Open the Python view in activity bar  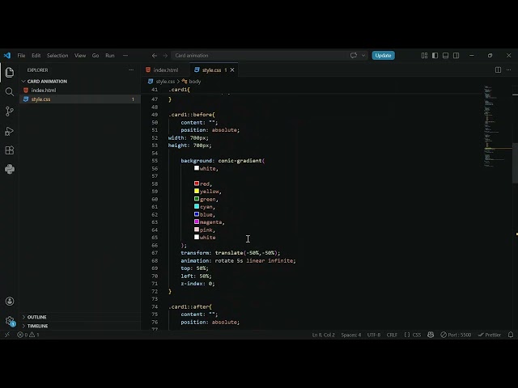tap(10, 169)
